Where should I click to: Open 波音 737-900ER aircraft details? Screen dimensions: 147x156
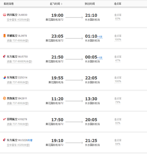point(19,61)
